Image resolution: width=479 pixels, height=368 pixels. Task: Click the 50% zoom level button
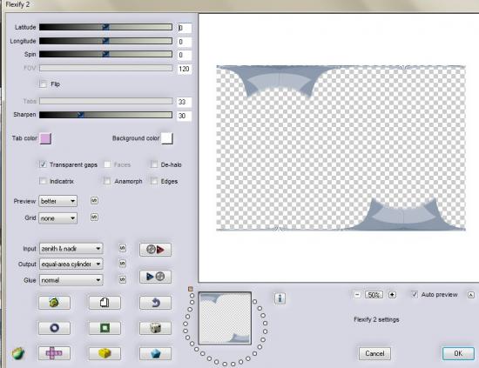pyautogui.click(x=374, y=295)
